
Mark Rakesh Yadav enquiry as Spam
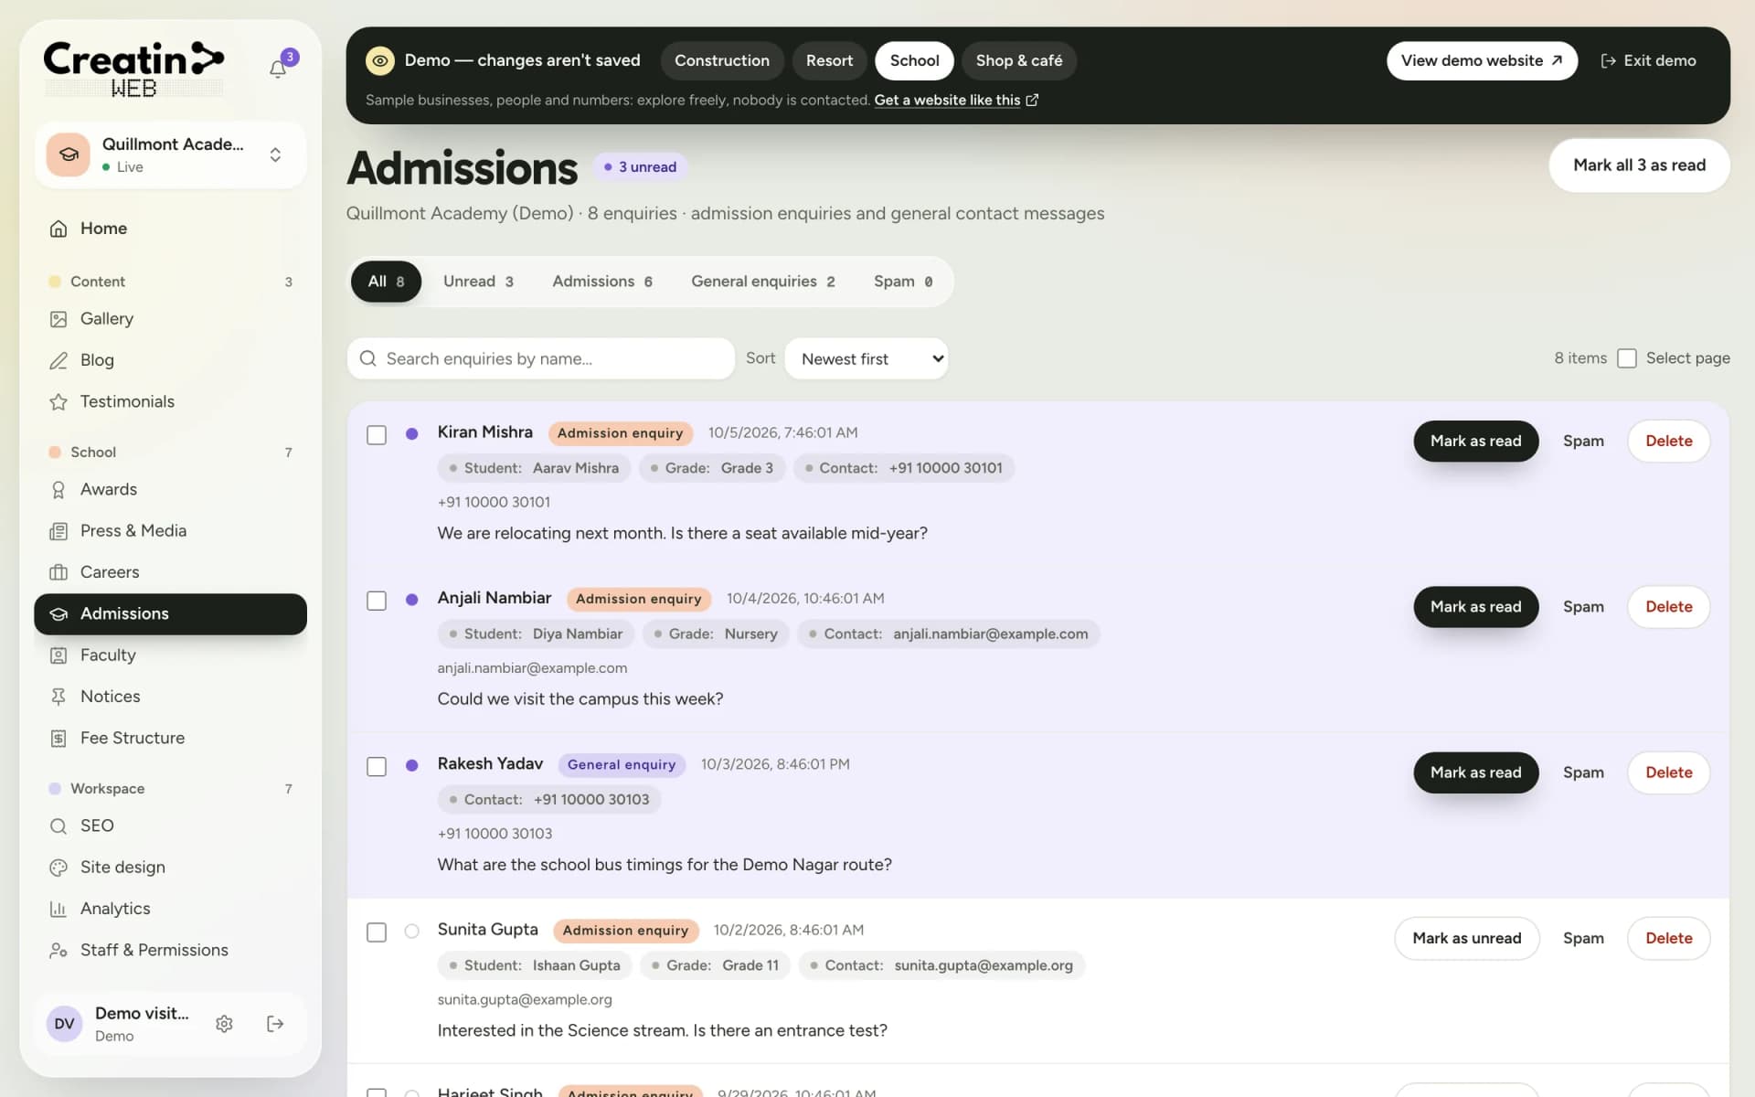(1583, 772)
